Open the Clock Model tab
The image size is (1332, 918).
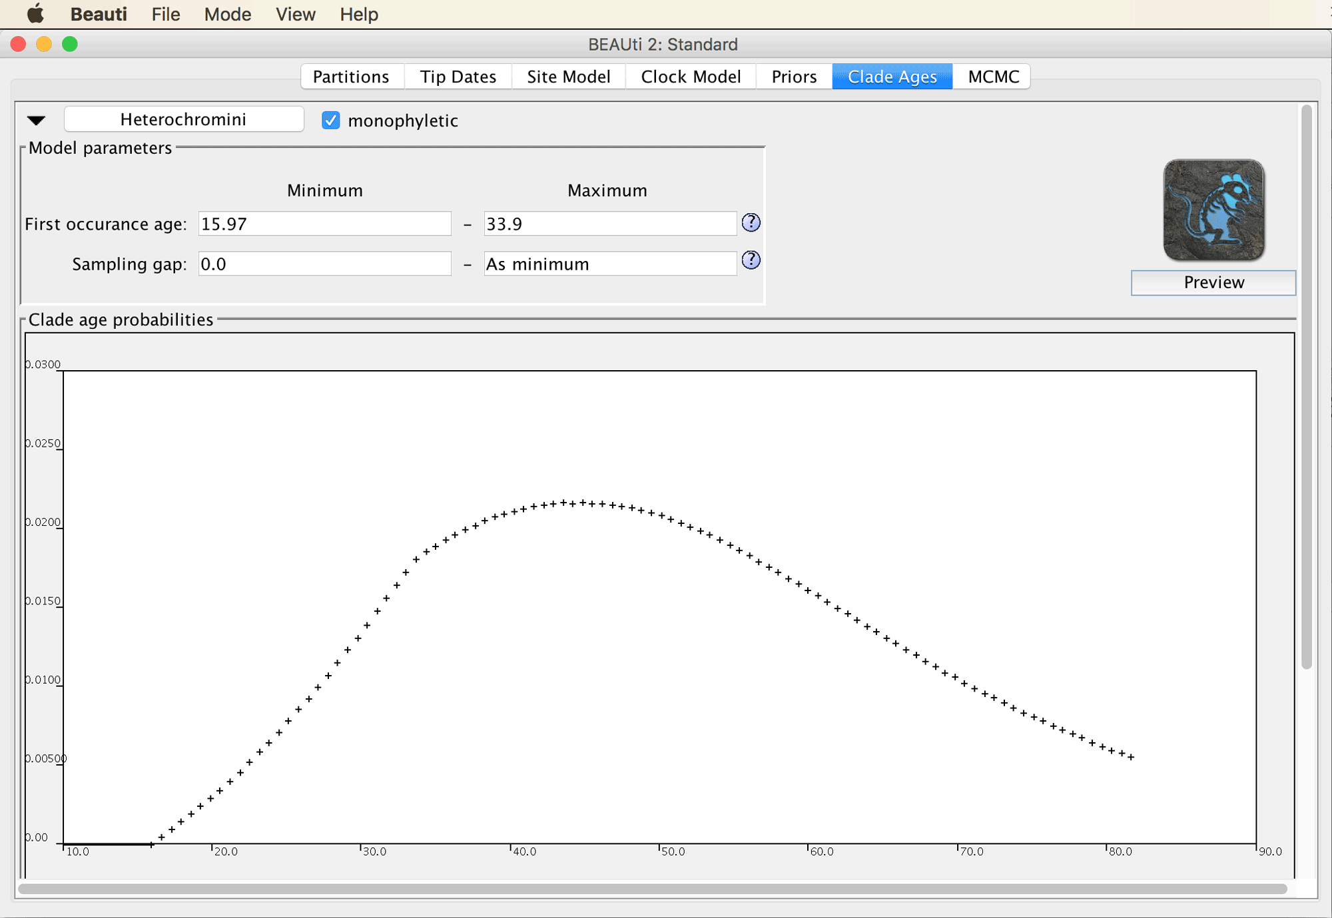(x=691, y=77)
